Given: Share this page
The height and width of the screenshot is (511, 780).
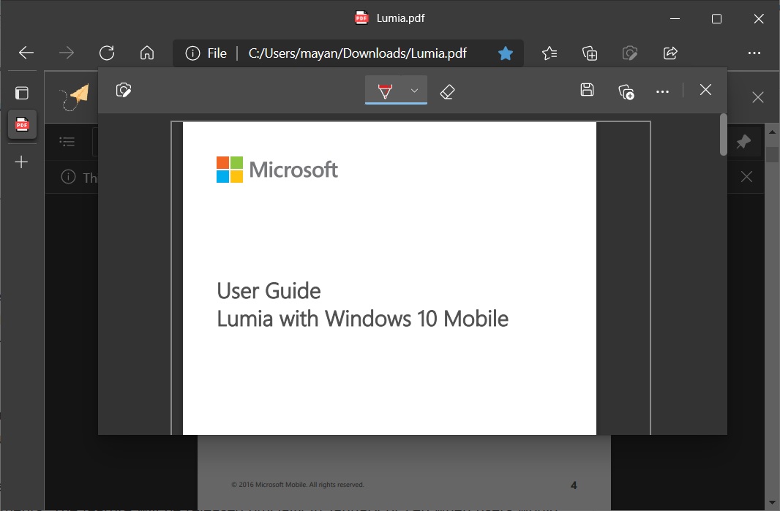Looking at the screenshot, I should pos(670,53).
